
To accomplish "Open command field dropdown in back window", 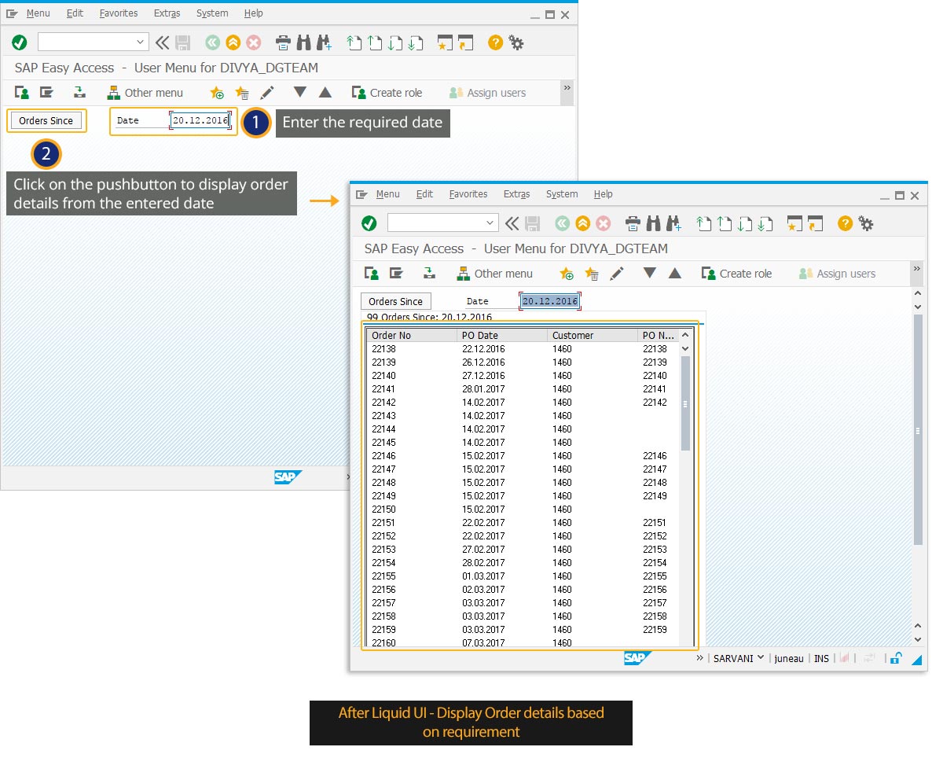I will point(141,42).
